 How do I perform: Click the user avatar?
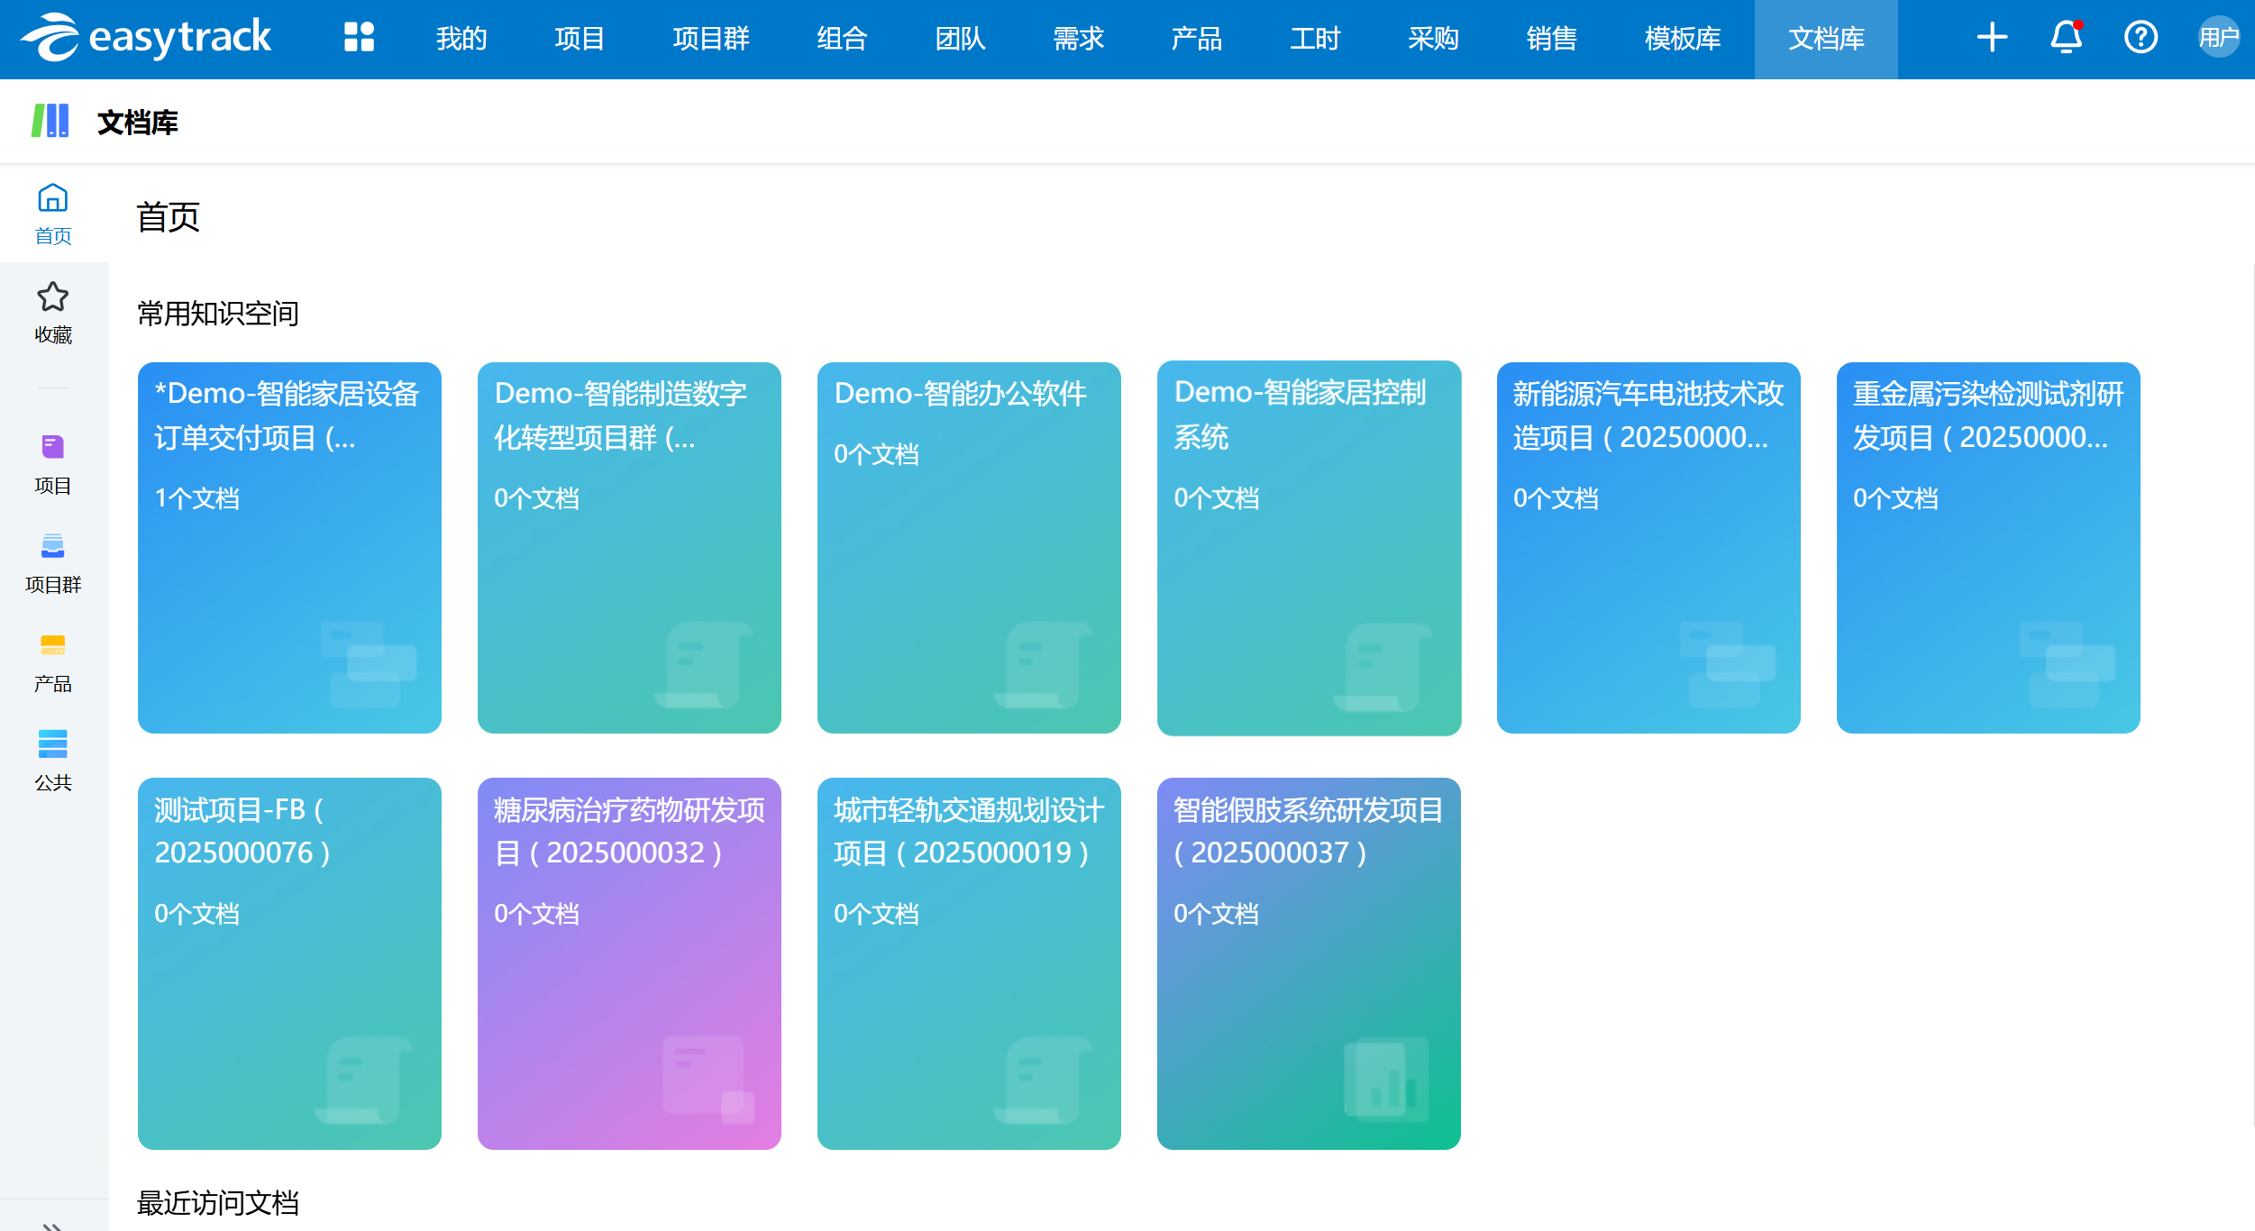(2217, 38)
